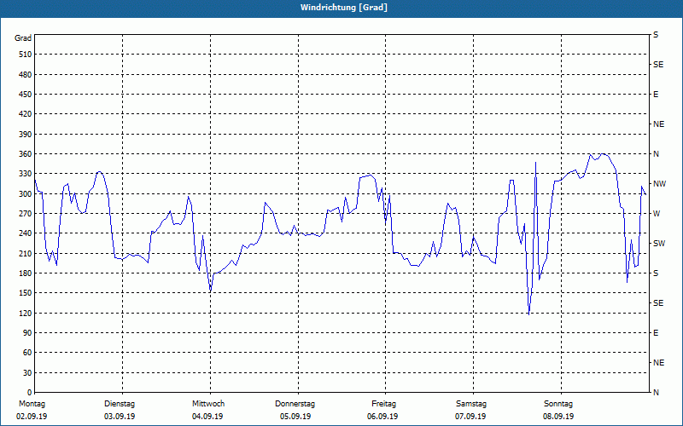The height and width of the screenshot is (426, 683).
Task: Select the 330 value on the left axis
Action: (26, 174)
